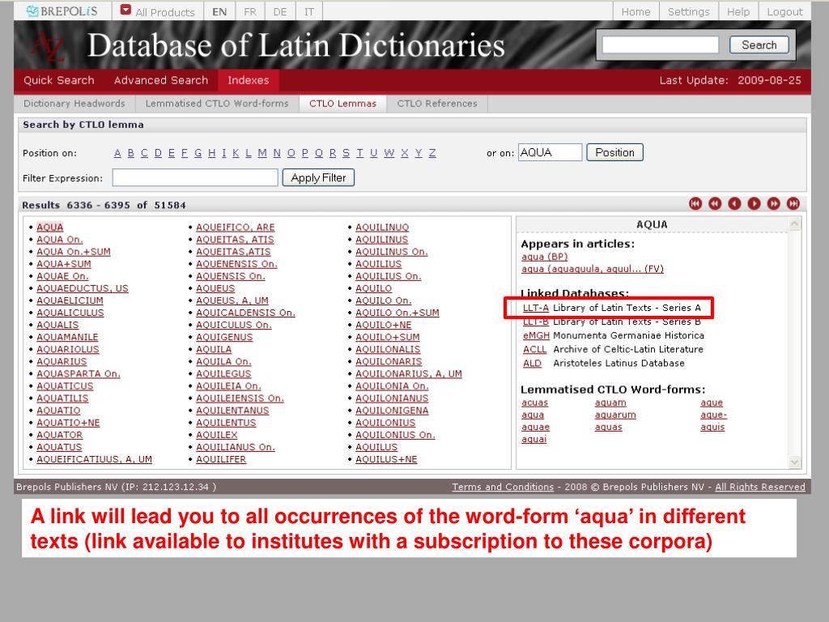Open the AQUILA lemma
Image resolution: width=829 pixels, height=622 pixels.
(x=214, y=349)
